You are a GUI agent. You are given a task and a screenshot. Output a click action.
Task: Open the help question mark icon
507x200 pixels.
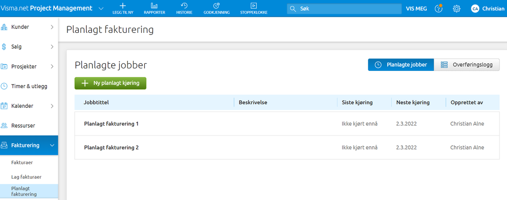click(439, 9)
